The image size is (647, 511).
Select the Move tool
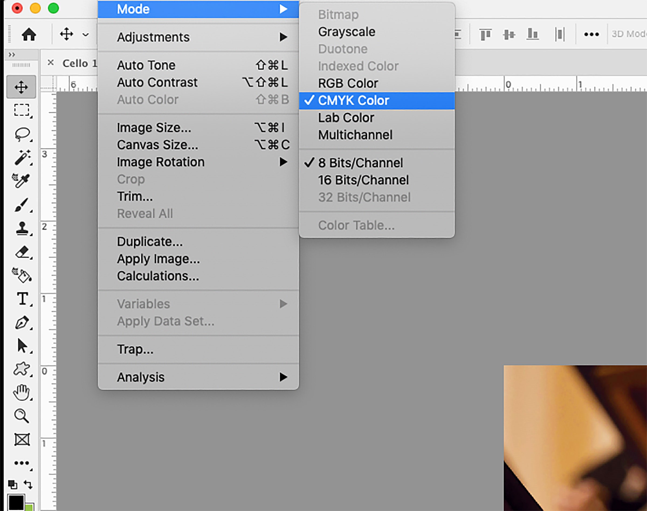[x=21, y=87]
